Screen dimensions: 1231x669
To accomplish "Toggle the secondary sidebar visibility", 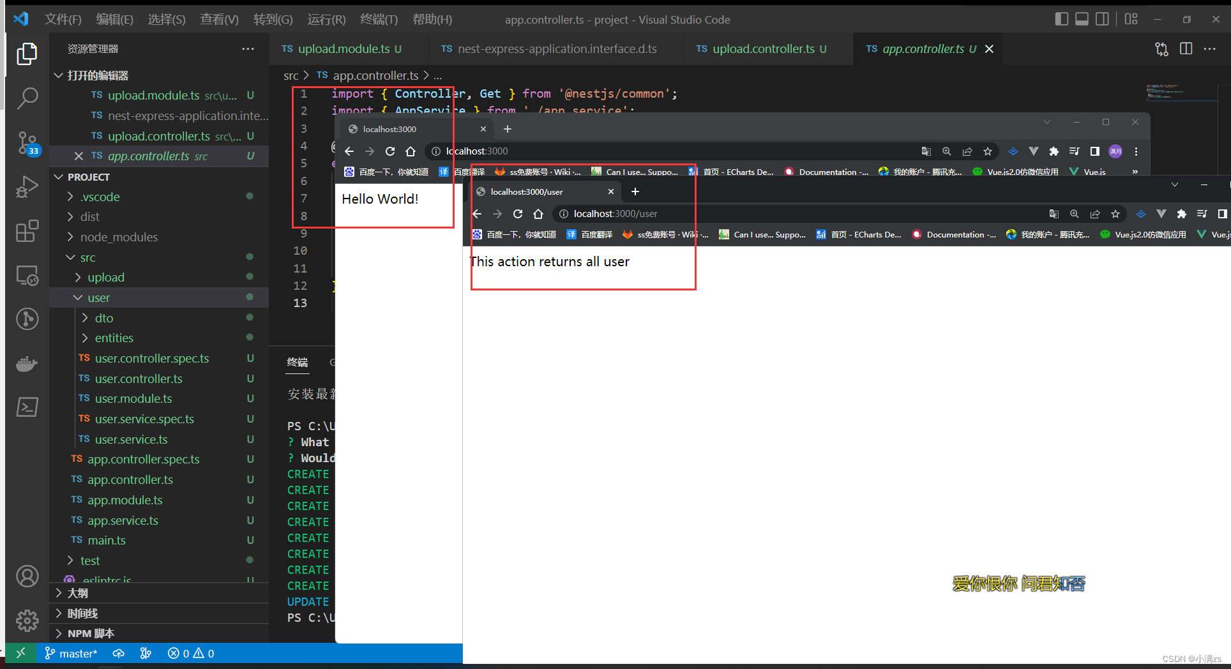I will tap(1102, 19).
